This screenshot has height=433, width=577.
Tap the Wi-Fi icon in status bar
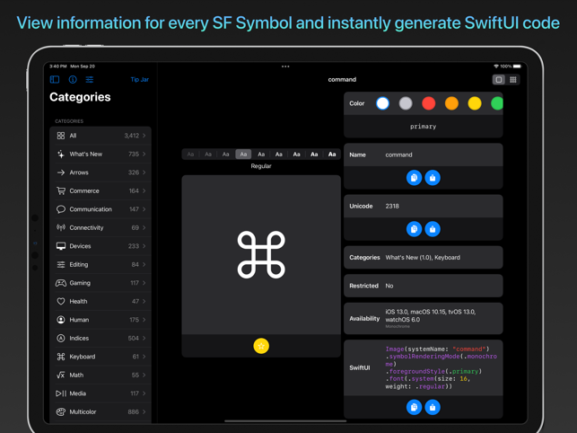(x=496, y=66)
